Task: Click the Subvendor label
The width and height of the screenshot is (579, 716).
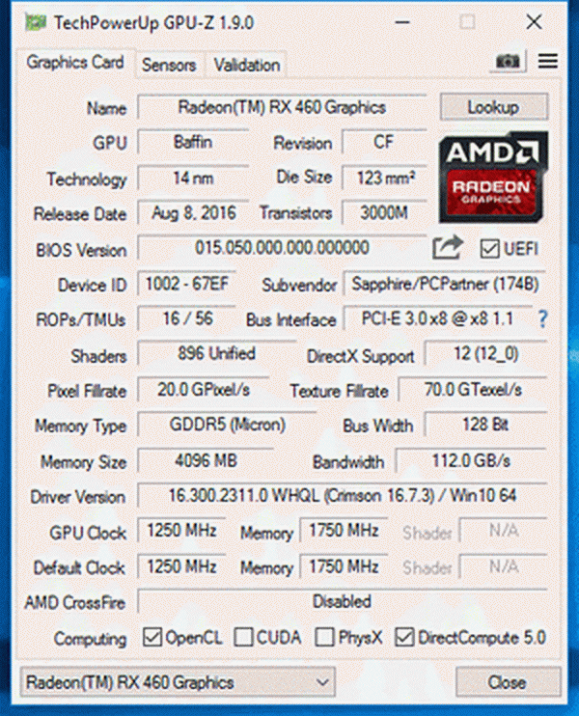Action: tap(299, 286)
